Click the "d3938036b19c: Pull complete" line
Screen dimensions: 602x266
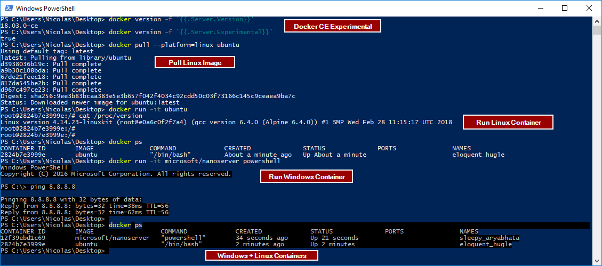pyautogui.click(x=51, y=65)
